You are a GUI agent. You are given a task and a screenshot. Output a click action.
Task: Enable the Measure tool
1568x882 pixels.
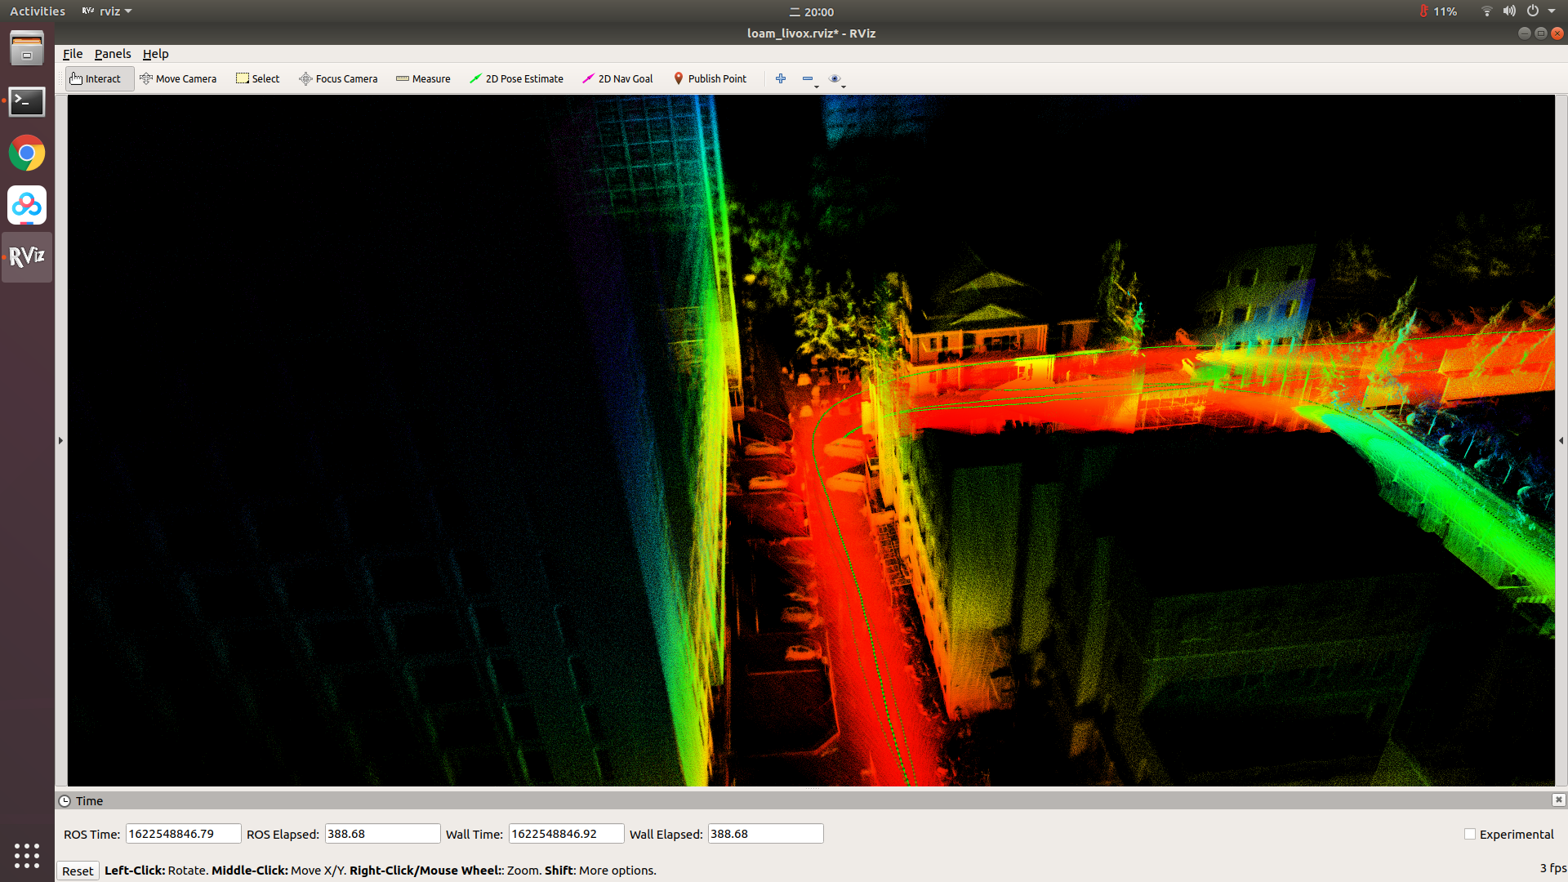click(423, 78)
